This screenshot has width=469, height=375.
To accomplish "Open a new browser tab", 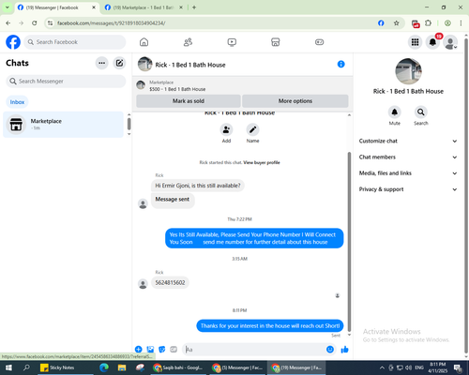I will coord(194,7).
